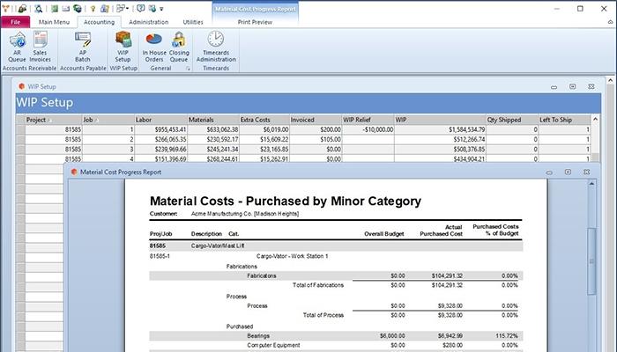Click the WIP Setup grid scroll up arrow
The height and width of the screenshot is (352, 617).
[595, 119]
